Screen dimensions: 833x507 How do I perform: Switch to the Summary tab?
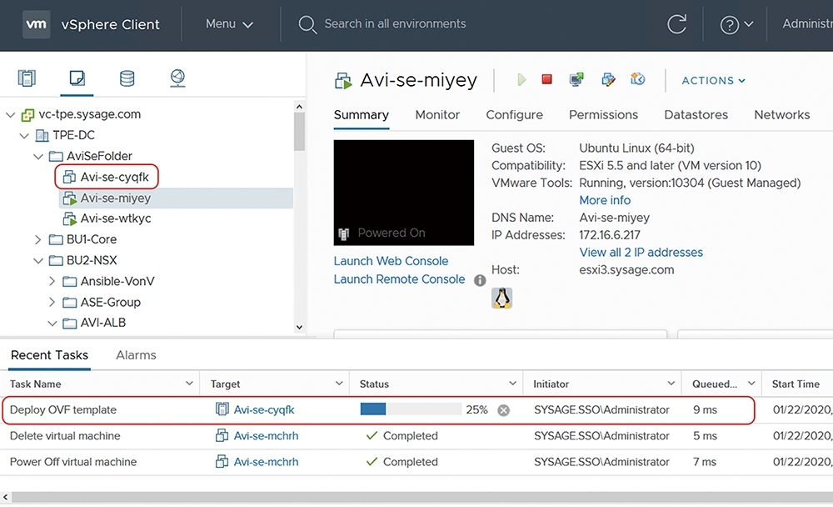(362, 115)
